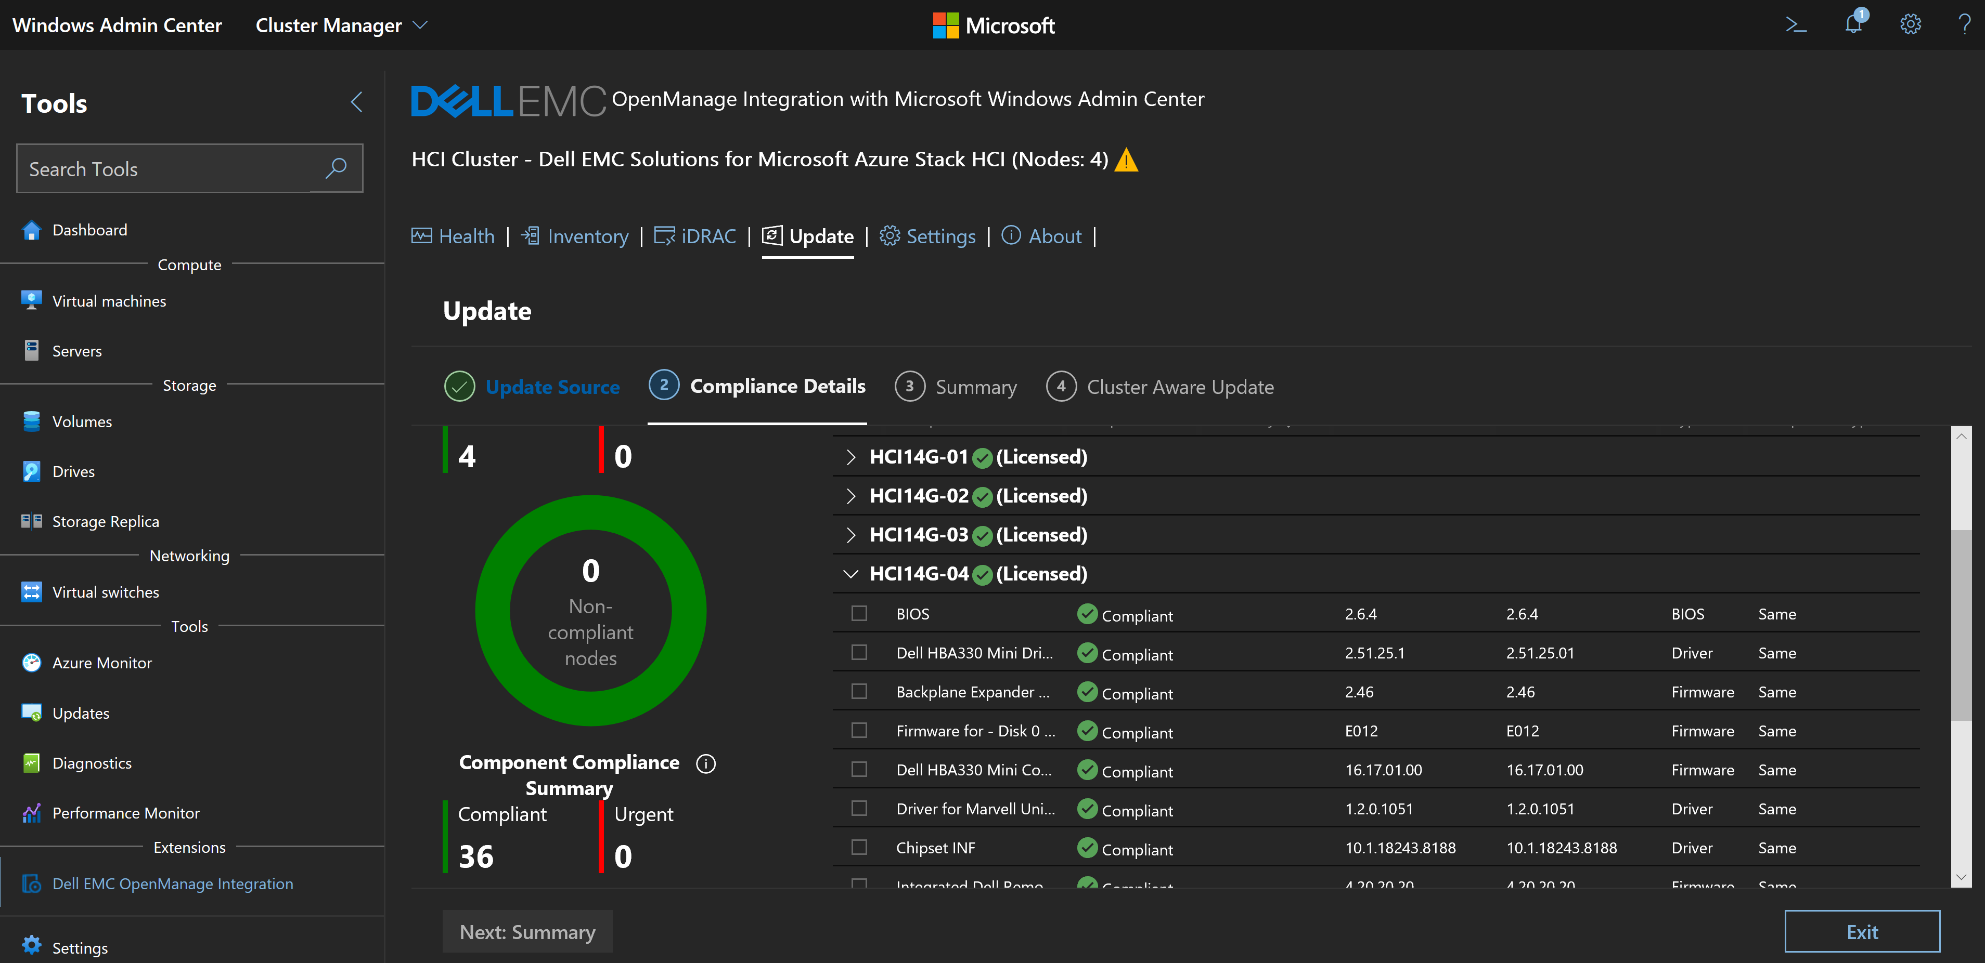The width and height of the screenshot is (1985, 963).
Task: Click Windows Admin Center title link
Action: (x=117, y=25)
